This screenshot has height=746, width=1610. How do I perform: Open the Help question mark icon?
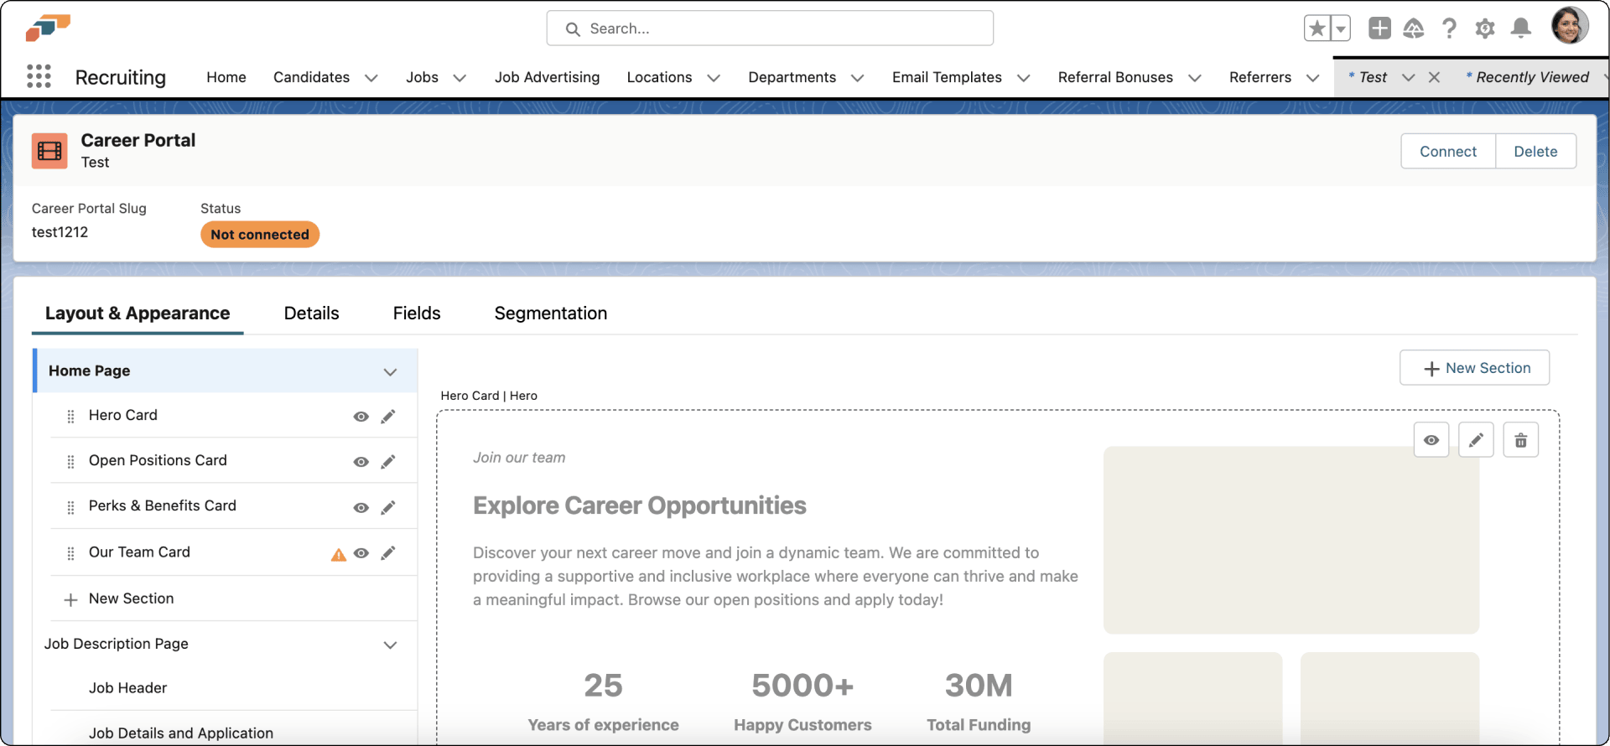tap(1449, 28)
